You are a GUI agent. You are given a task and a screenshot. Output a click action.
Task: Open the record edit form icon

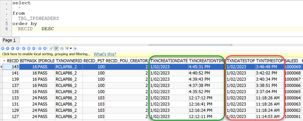[x=51, y=48]
